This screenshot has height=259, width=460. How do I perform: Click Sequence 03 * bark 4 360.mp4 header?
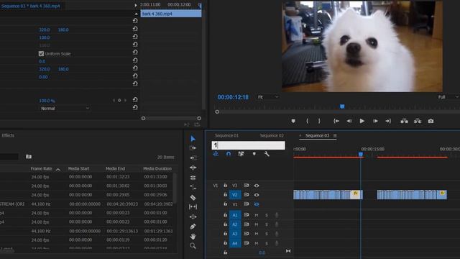(30, 6)
